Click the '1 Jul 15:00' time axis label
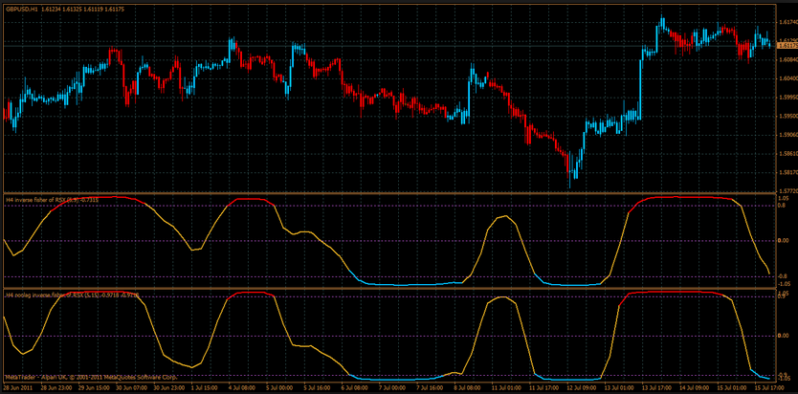The height and width of the screenshot is (394, 798). point(203,388)
